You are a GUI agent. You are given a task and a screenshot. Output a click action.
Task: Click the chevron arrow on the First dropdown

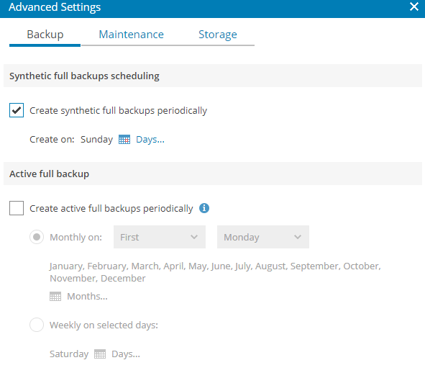(194, 237)
